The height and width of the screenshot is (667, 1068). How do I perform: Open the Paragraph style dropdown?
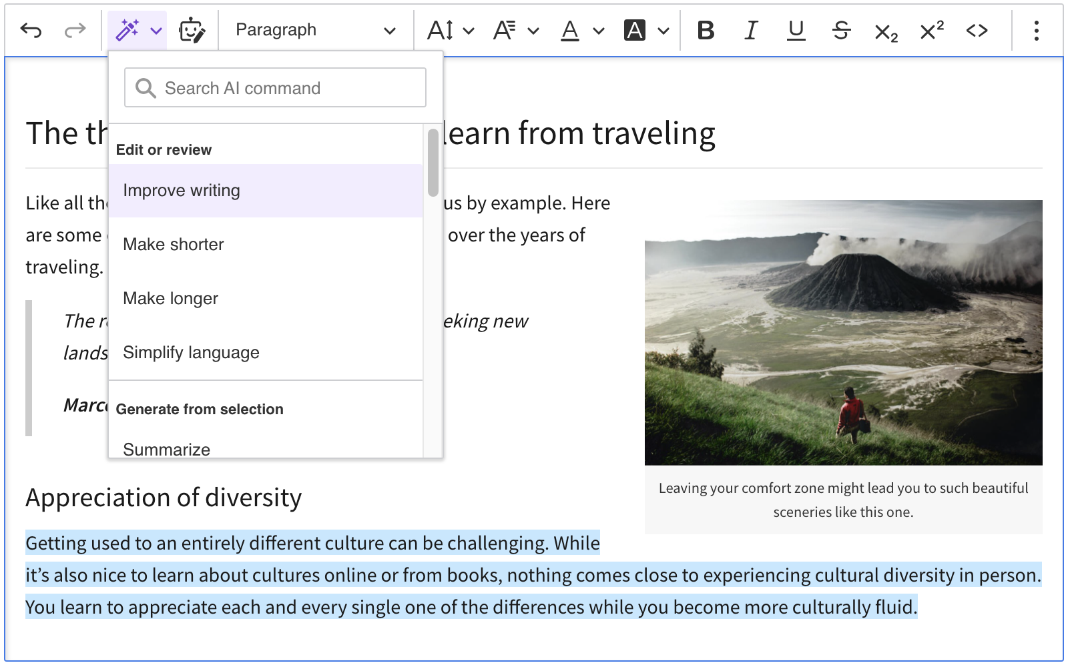pyautogui.click(x=314, y=29)
